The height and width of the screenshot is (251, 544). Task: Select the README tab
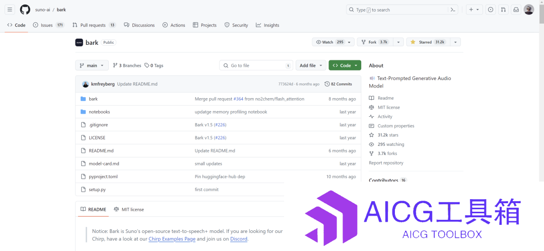(93, 209)
